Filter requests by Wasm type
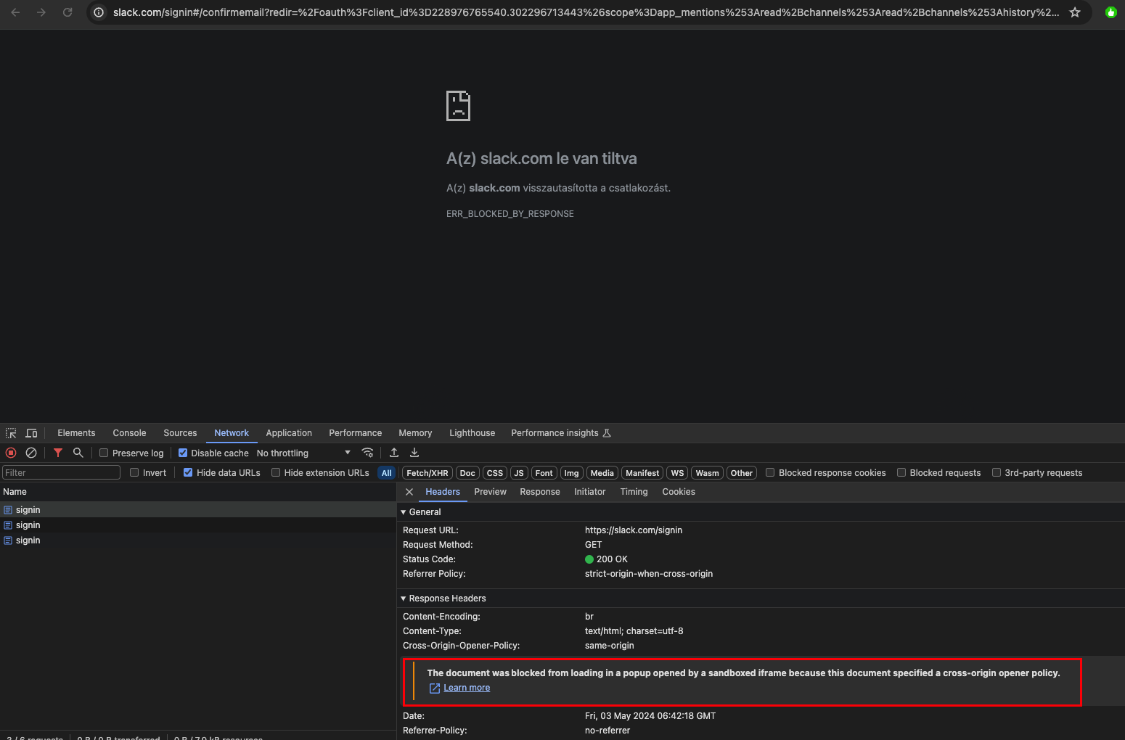Screen dimensions: 1125x740 pyautogui.click(x=707, y=473)
